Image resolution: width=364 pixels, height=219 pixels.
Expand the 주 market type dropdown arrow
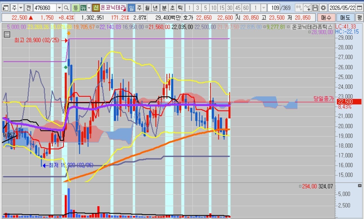coord(21,8)
